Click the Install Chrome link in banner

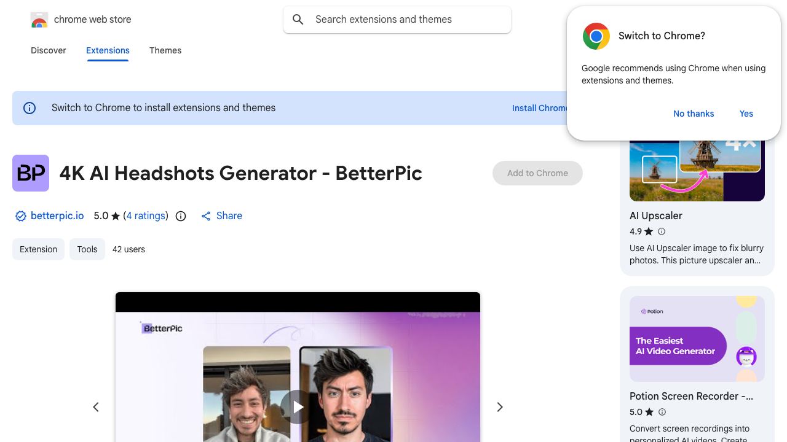tap(540, 108)
